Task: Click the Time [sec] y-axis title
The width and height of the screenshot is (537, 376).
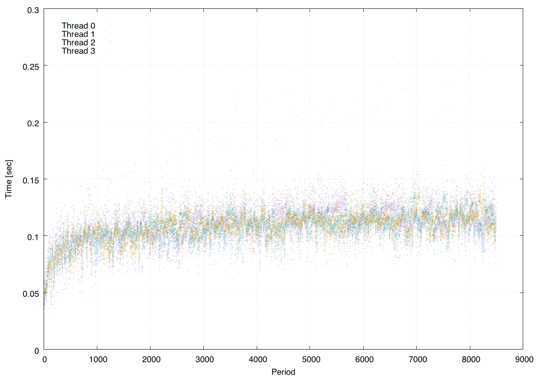Action: click(8, 179)
